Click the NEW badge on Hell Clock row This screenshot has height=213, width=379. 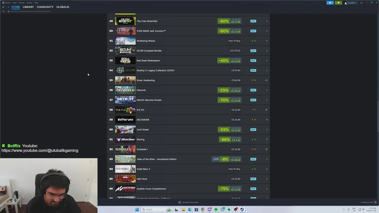click(x=253, y=179)
